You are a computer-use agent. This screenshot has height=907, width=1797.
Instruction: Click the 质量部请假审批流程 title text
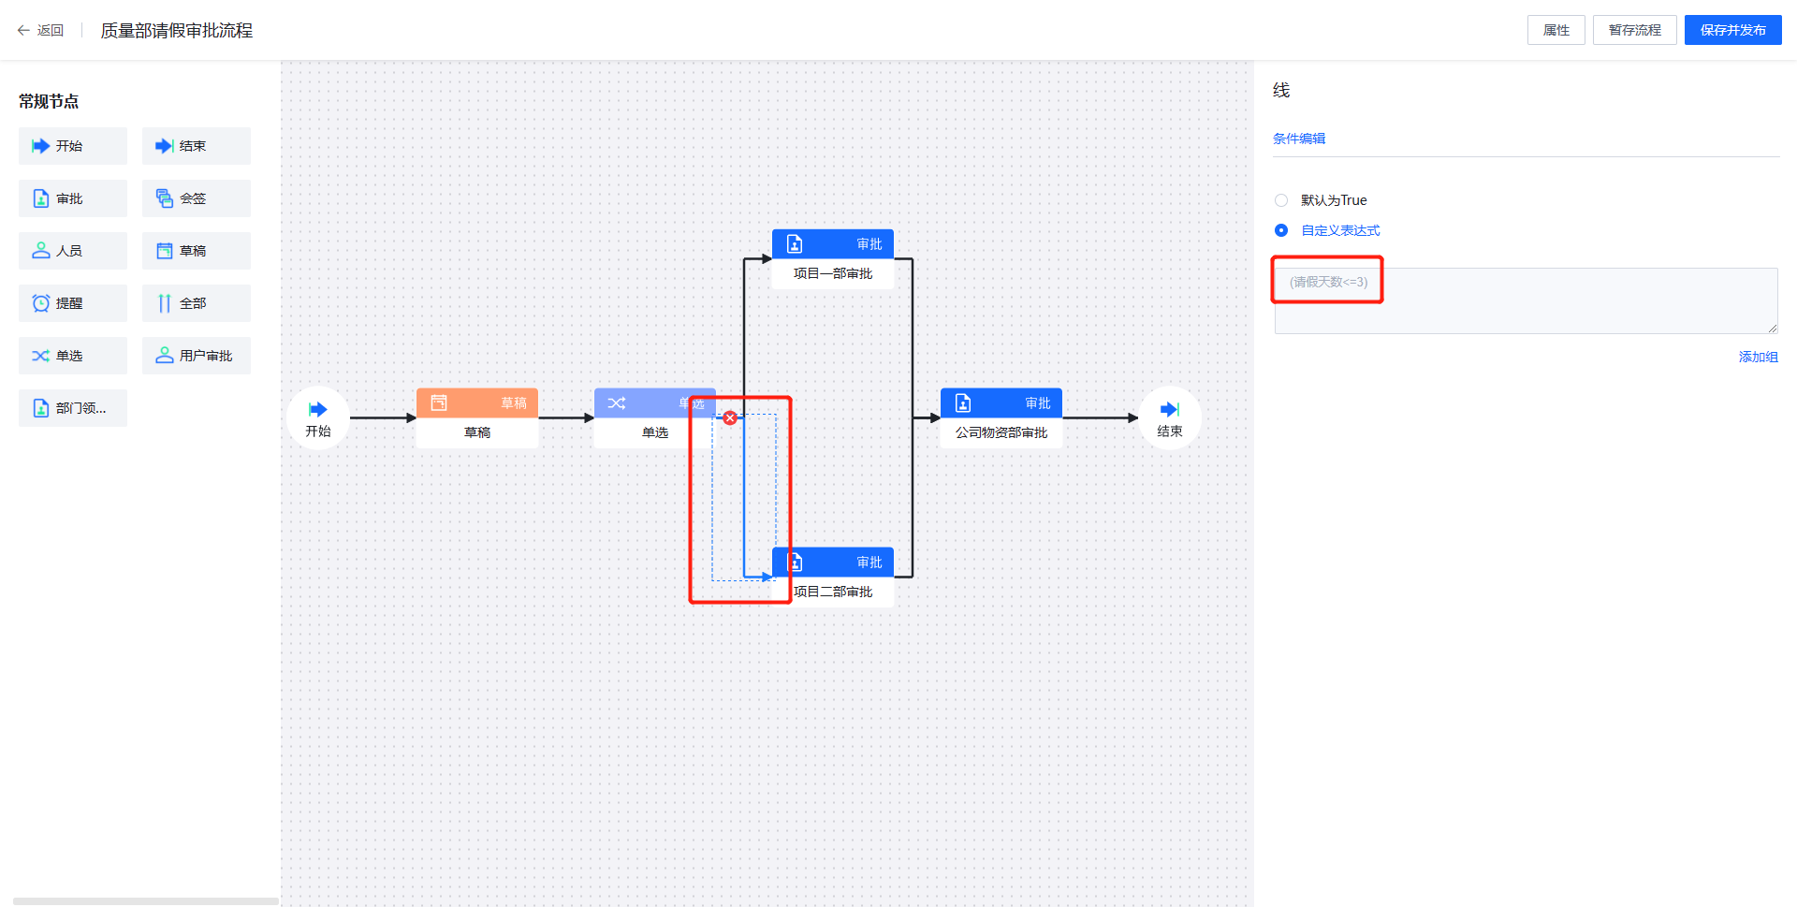pyautogui.click(x=177, y=30)
